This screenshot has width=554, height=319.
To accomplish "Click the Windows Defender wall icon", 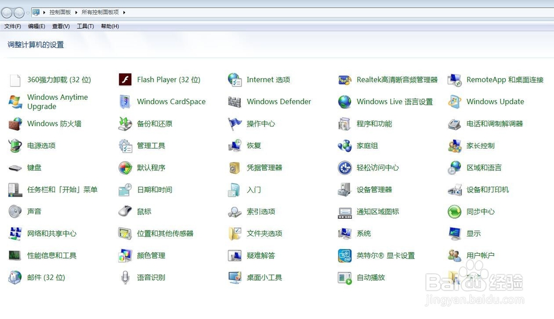I will tap(234, 102).
